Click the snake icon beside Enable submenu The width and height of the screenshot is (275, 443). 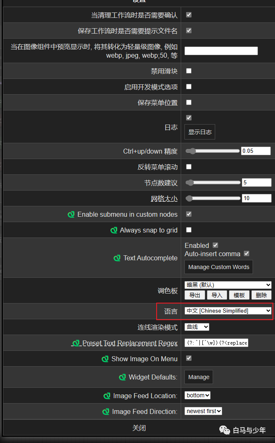[71, 215]
